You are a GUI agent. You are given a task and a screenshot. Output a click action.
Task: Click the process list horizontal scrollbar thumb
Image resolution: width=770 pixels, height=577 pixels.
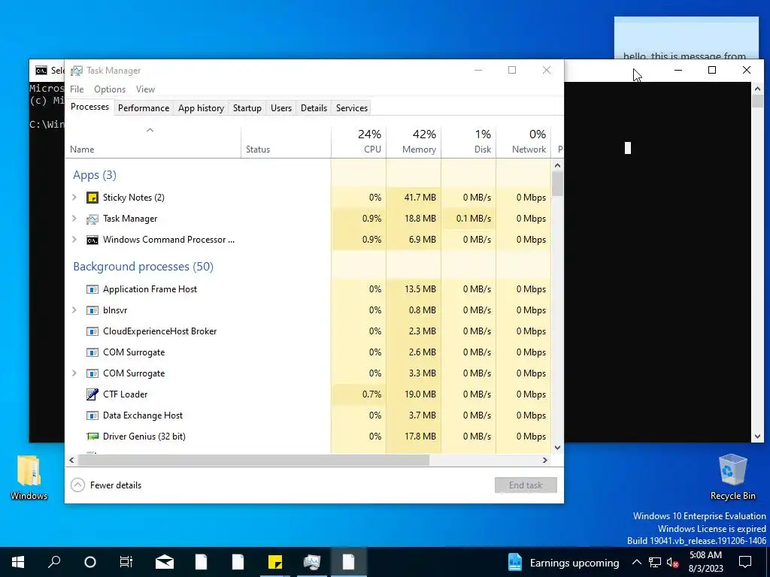253,461
